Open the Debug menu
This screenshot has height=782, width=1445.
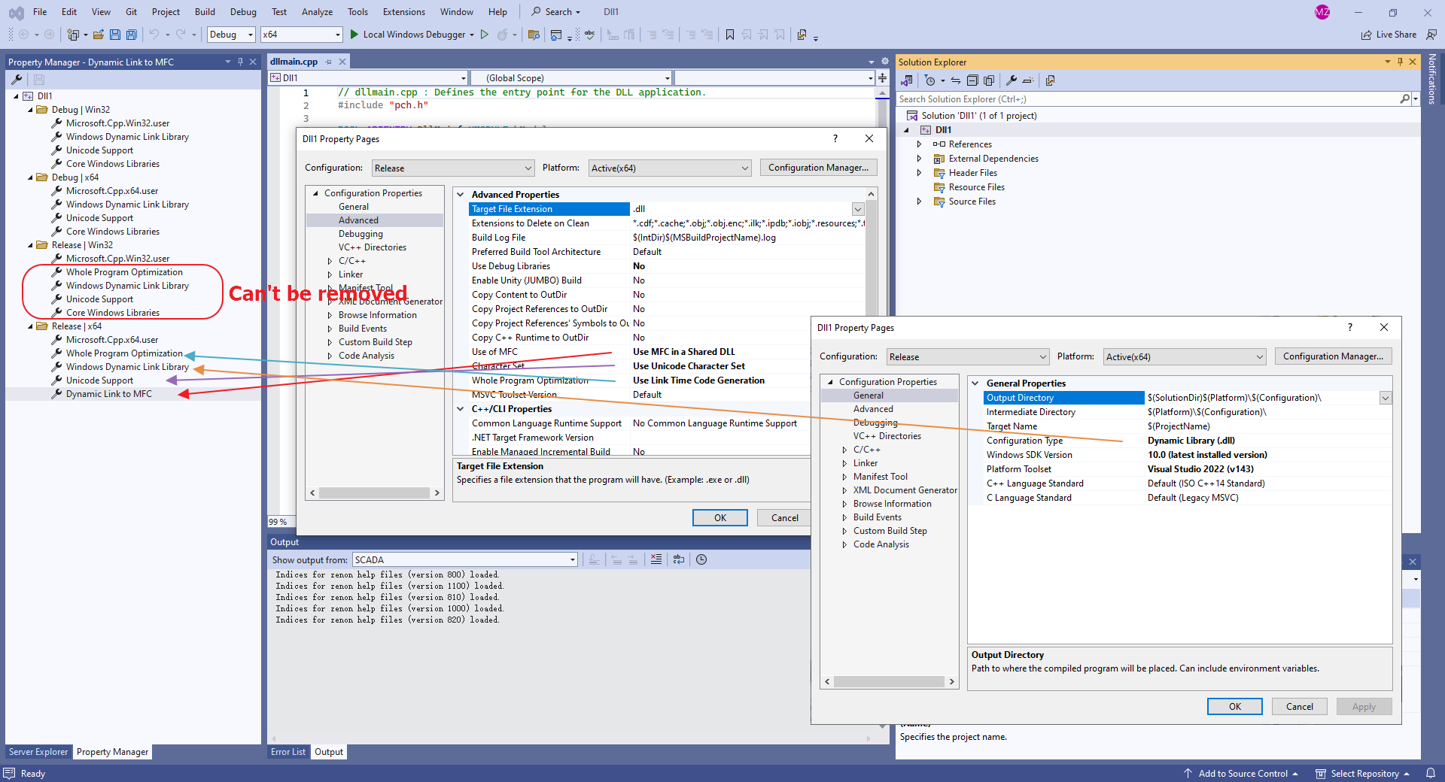[x=243, y=12]
